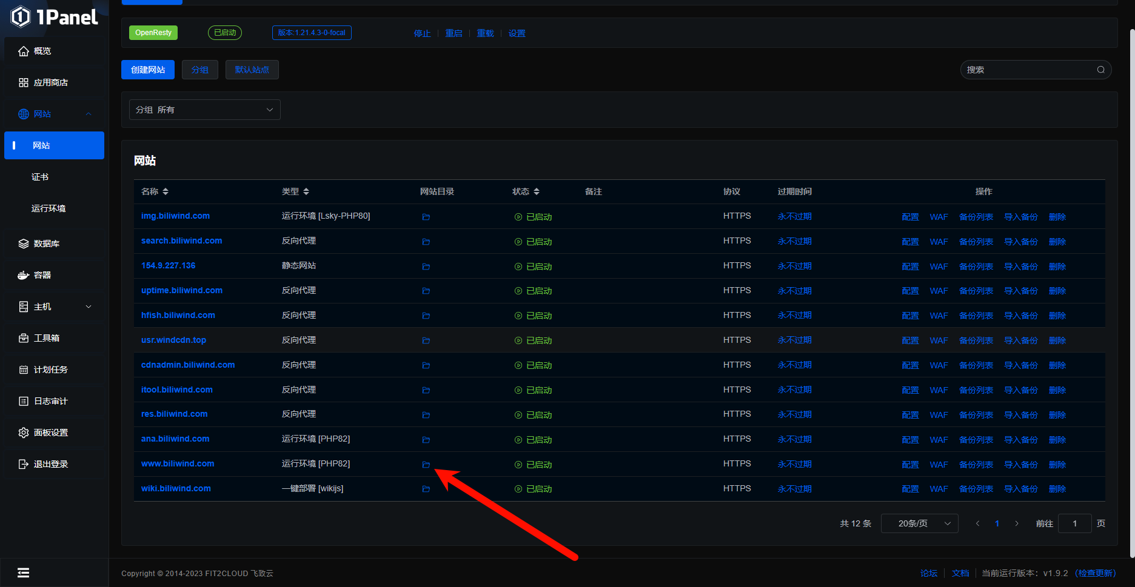Click WAF for img.biliwind.com
Screen dimensions: 1135x587
point(939,217)
